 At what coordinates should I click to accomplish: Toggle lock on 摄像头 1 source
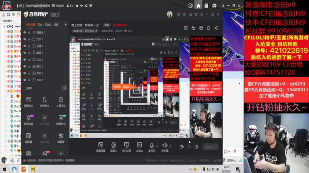click(x=29, y=32)
